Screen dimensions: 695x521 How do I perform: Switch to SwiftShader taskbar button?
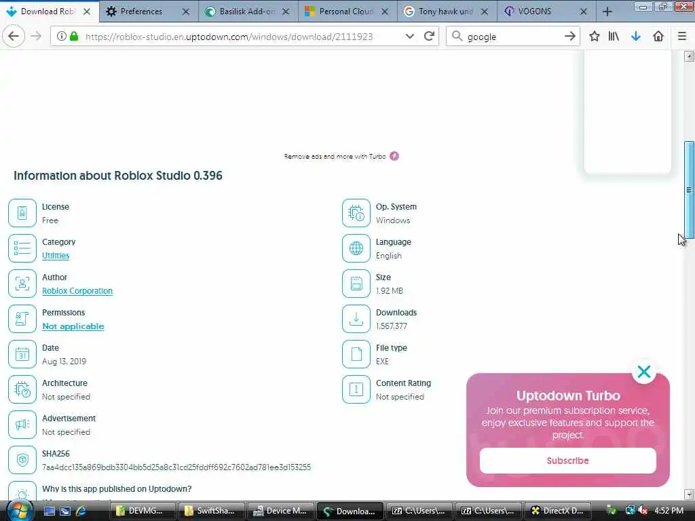point(212,511)
